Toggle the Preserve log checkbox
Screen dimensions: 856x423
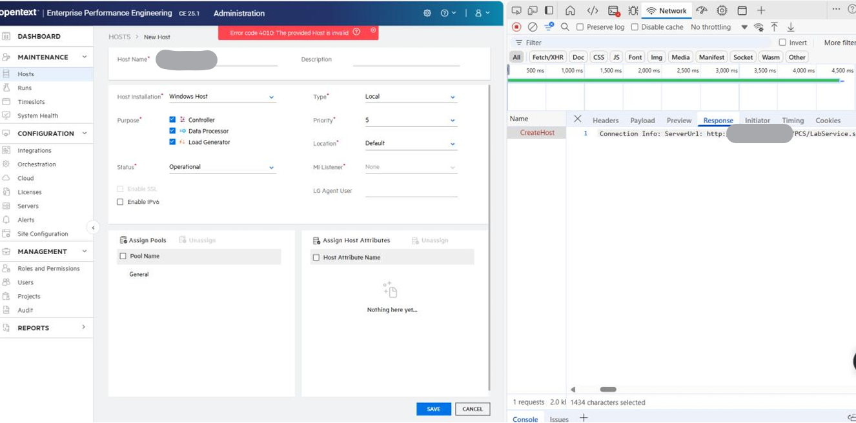click(x=580, y=27)
